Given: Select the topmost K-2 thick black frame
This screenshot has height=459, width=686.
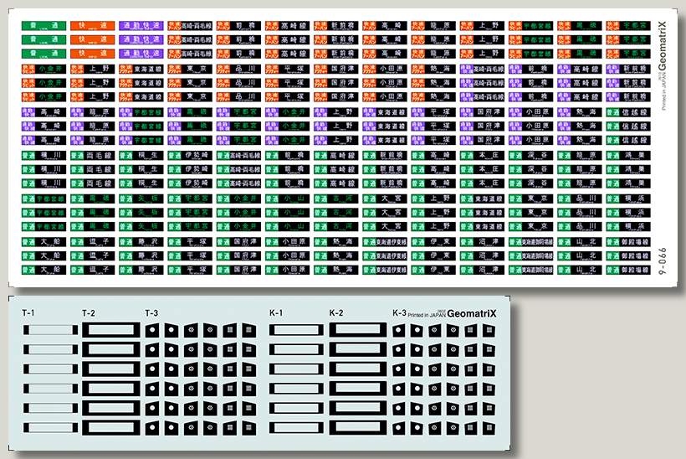Looking at the screenshot, I should click(358, 330).
